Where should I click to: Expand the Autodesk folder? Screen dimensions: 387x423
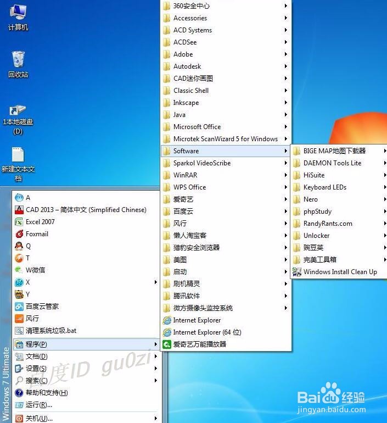226,66
